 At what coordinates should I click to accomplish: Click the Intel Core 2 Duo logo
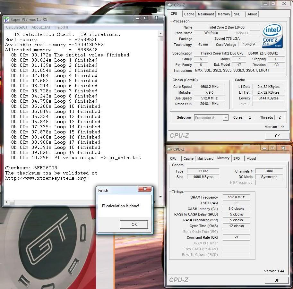272,36
